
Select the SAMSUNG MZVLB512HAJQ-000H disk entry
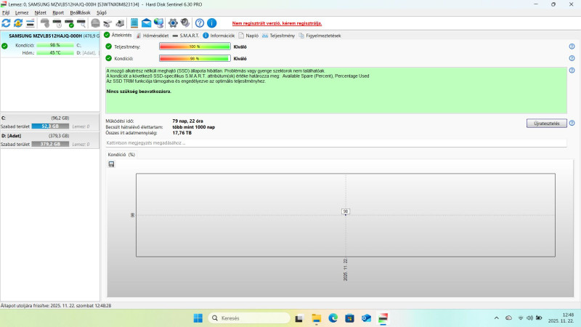coord(50,44)
